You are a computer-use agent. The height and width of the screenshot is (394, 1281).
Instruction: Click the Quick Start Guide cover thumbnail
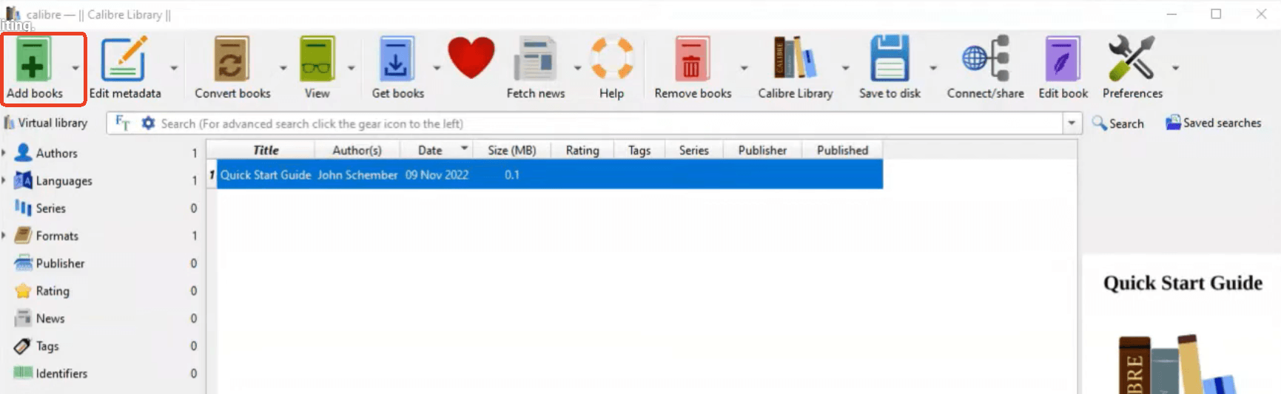click(1182, 325)
